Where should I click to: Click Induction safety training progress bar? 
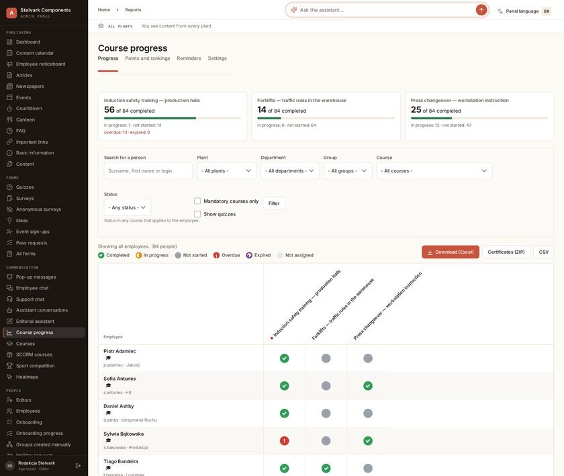(x=173, y=118)
